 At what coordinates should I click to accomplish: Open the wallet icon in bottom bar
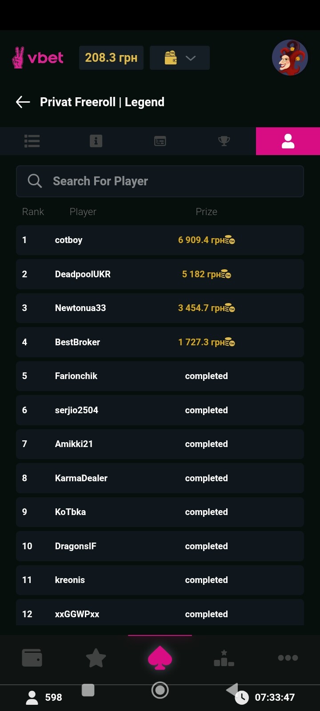[32, 658]
